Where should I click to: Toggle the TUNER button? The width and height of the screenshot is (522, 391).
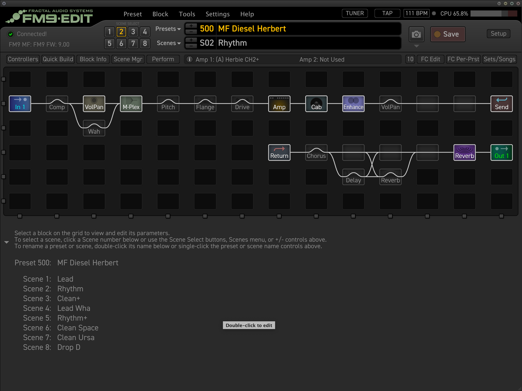coord(355,13)
